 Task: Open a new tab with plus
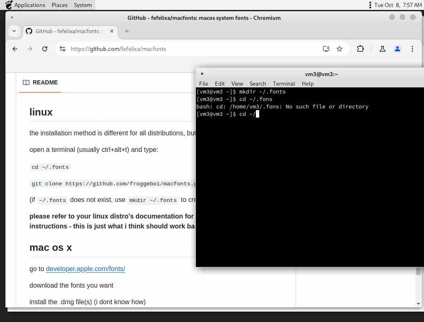click(x=127, y=31)
